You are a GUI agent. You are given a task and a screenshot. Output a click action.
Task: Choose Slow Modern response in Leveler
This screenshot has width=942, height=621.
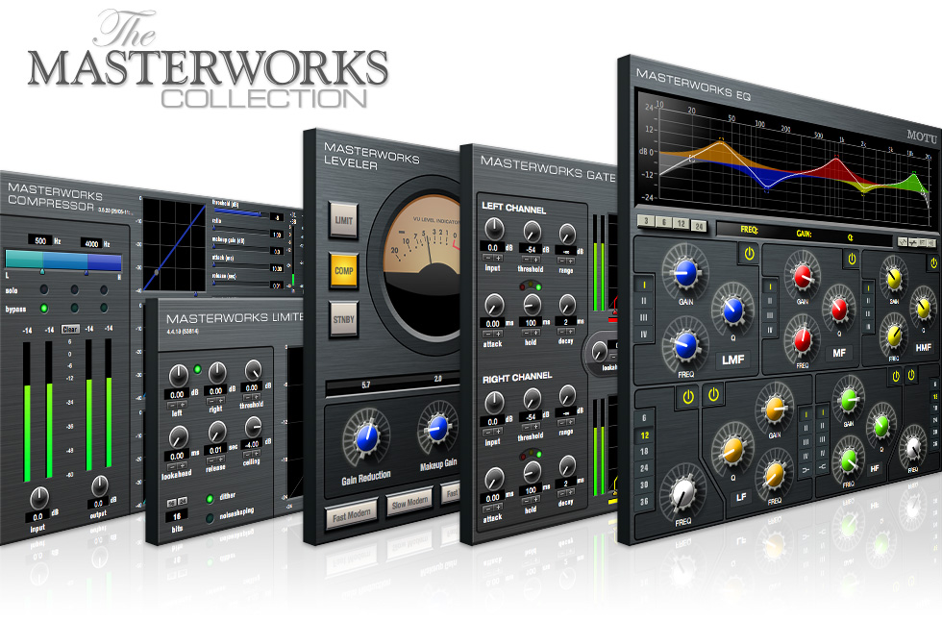click(409, 502)
